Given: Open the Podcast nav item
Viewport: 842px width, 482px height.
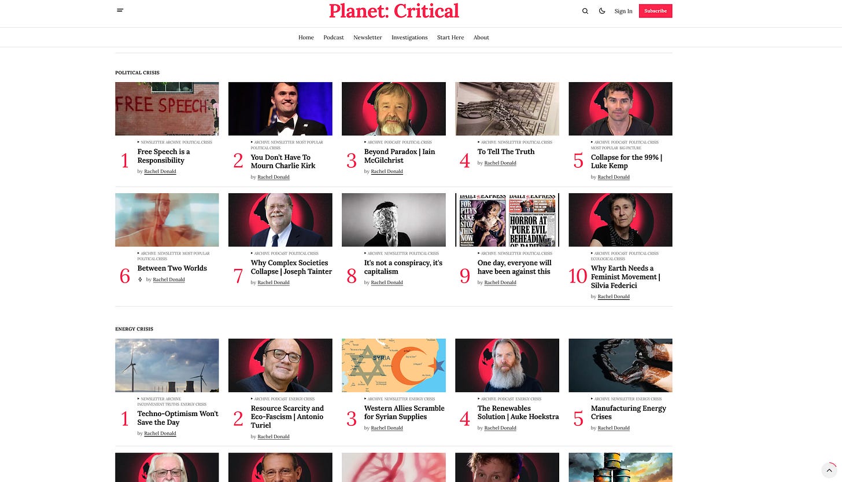Looking at the screenshot, I should coord(334,37).
